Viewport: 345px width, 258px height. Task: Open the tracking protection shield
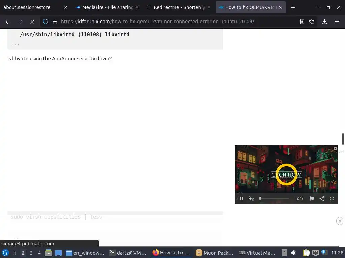pyautogui.click(x=45, y=21)
